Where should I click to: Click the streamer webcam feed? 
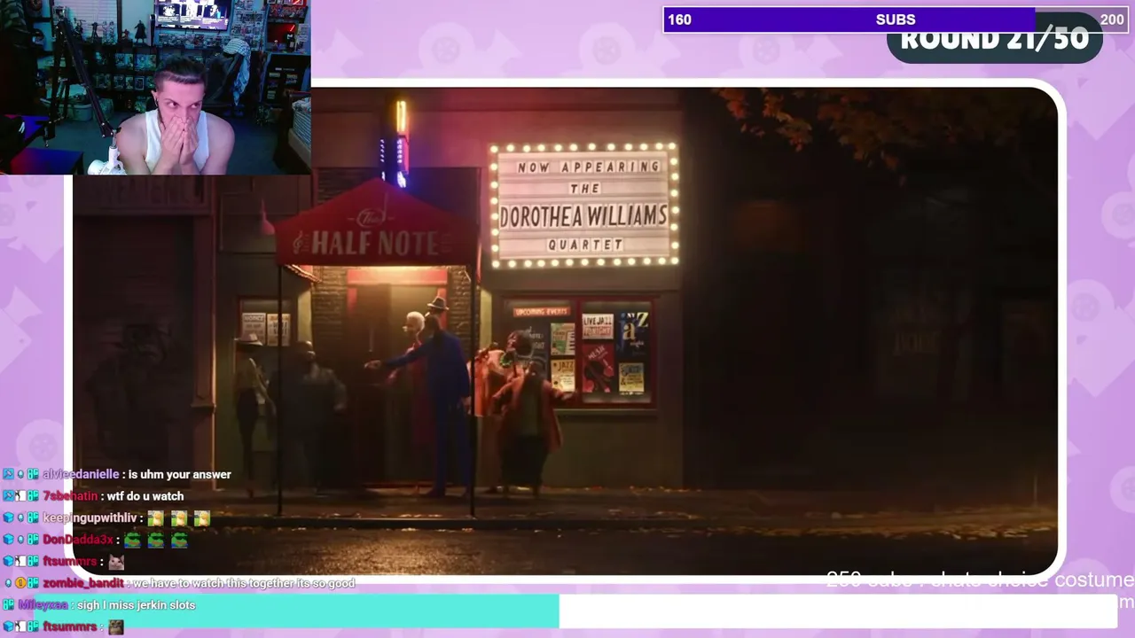tap(155, 87)
